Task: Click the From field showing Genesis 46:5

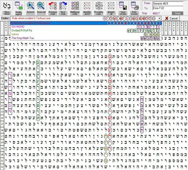Action: (x=168, y=4)
